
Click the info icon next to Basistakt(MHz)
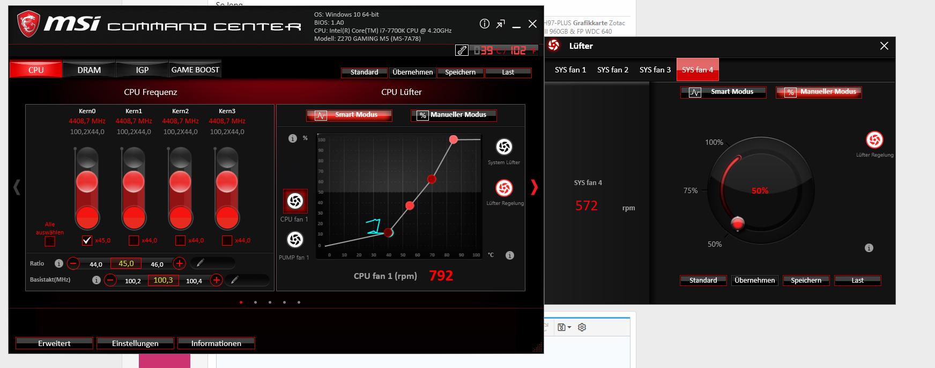click(x=97, y=280)
